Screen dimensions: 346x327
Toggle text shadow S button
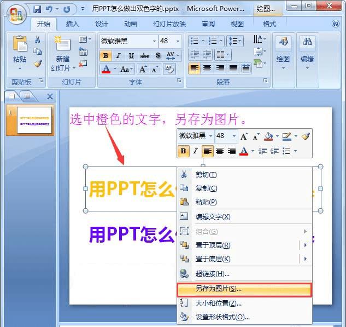pos(158,56)
